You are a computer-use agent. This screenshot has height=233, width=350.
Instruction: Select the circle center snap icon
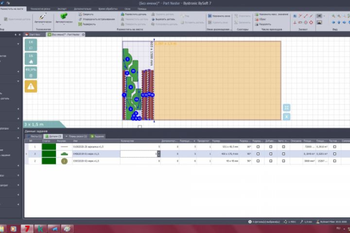pos(306,22)
